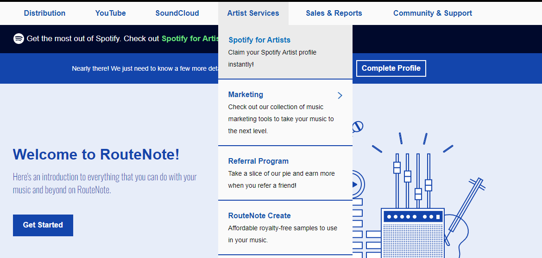Click 'Claim your Spotify Artist profile' description
Screen dimensions: 542x258
tap(272, 58)
